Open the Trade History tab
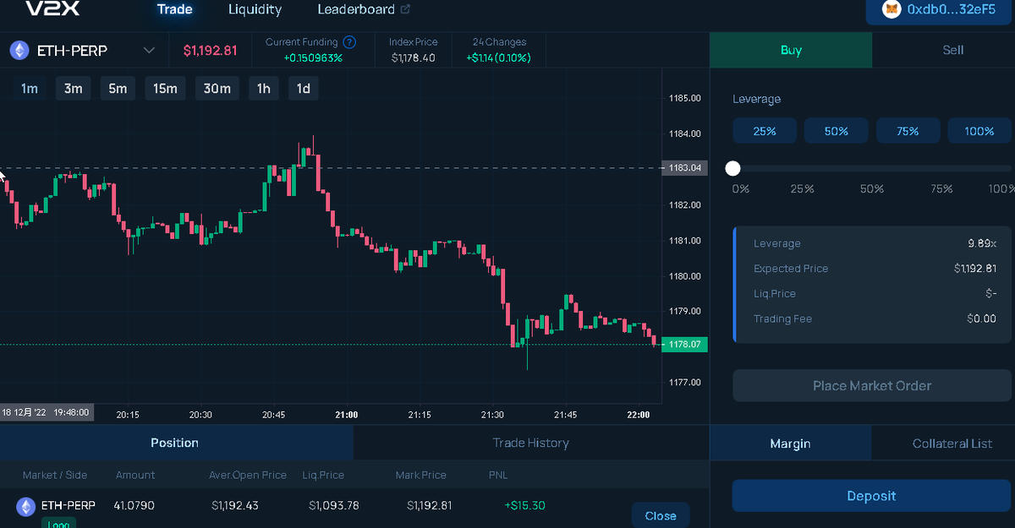1015x528 pixels. click(531, 443)
